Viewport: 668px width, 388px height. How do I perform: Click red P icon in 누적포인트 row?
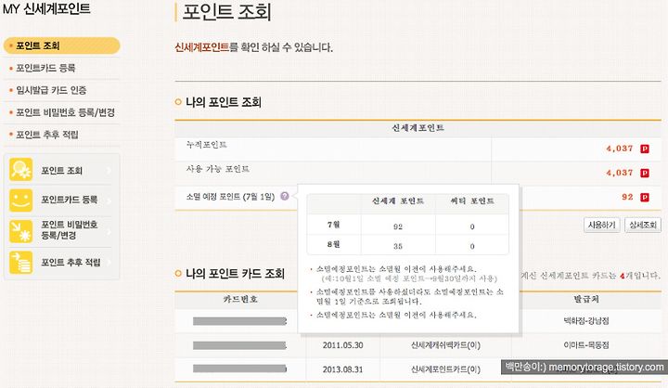click(x=645, y=149)
